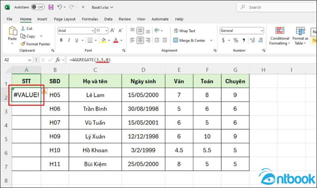Open the Number group dialog launcher

point(264,51)
